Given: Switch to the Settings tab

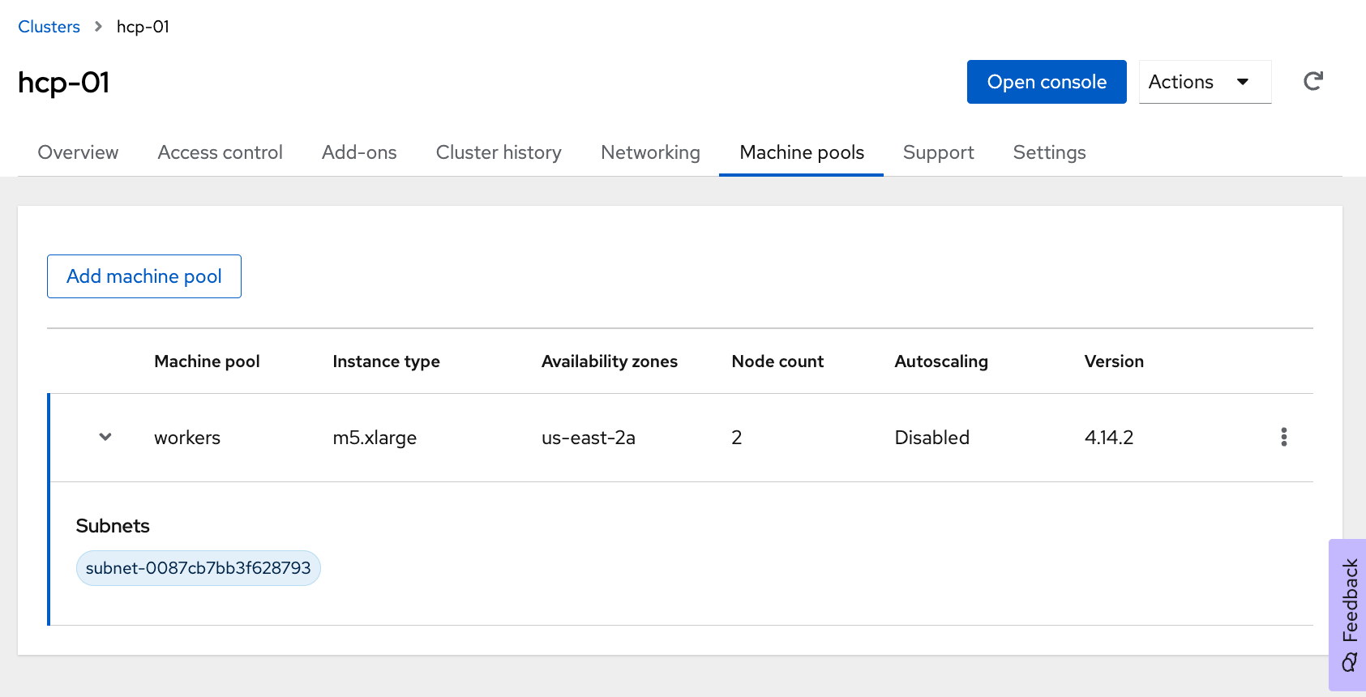Looking at the screenshot, I should 1049,152.
